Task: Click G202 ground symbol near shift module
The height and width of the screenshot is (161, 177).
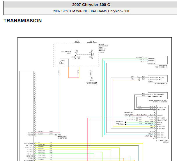Action: click(130, 116)
